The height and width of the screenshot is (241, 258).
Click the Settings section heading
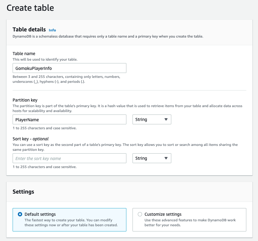coord(23,192)
